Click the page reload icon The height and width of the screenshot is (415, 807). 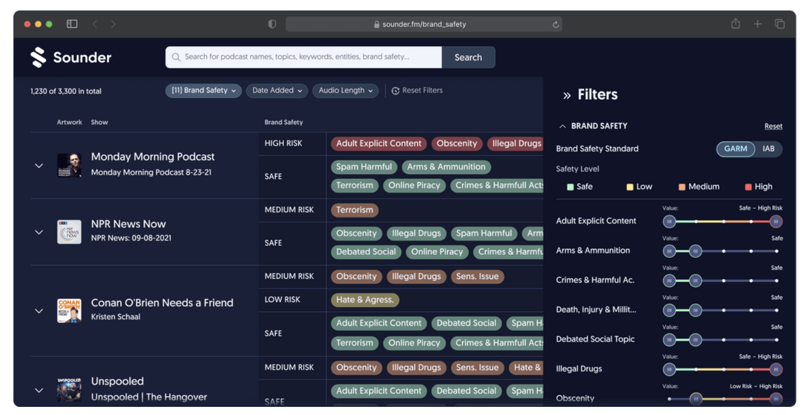click(556, 24)
